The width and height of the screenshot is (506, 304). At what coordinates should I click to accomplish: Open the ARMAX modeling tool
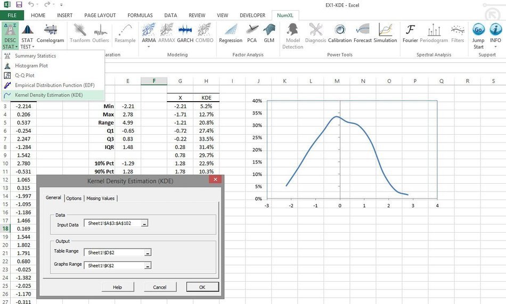tap(167, 34)
